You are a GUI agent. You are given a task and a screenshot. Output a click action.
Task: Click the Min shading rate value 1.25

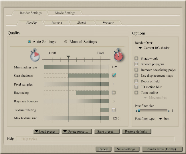point(114,67)
